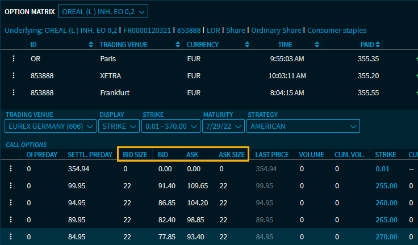This screenshot has width=418, height=245.
Task: Open kebab menu for Paris venue row
Action: [12, 58]
